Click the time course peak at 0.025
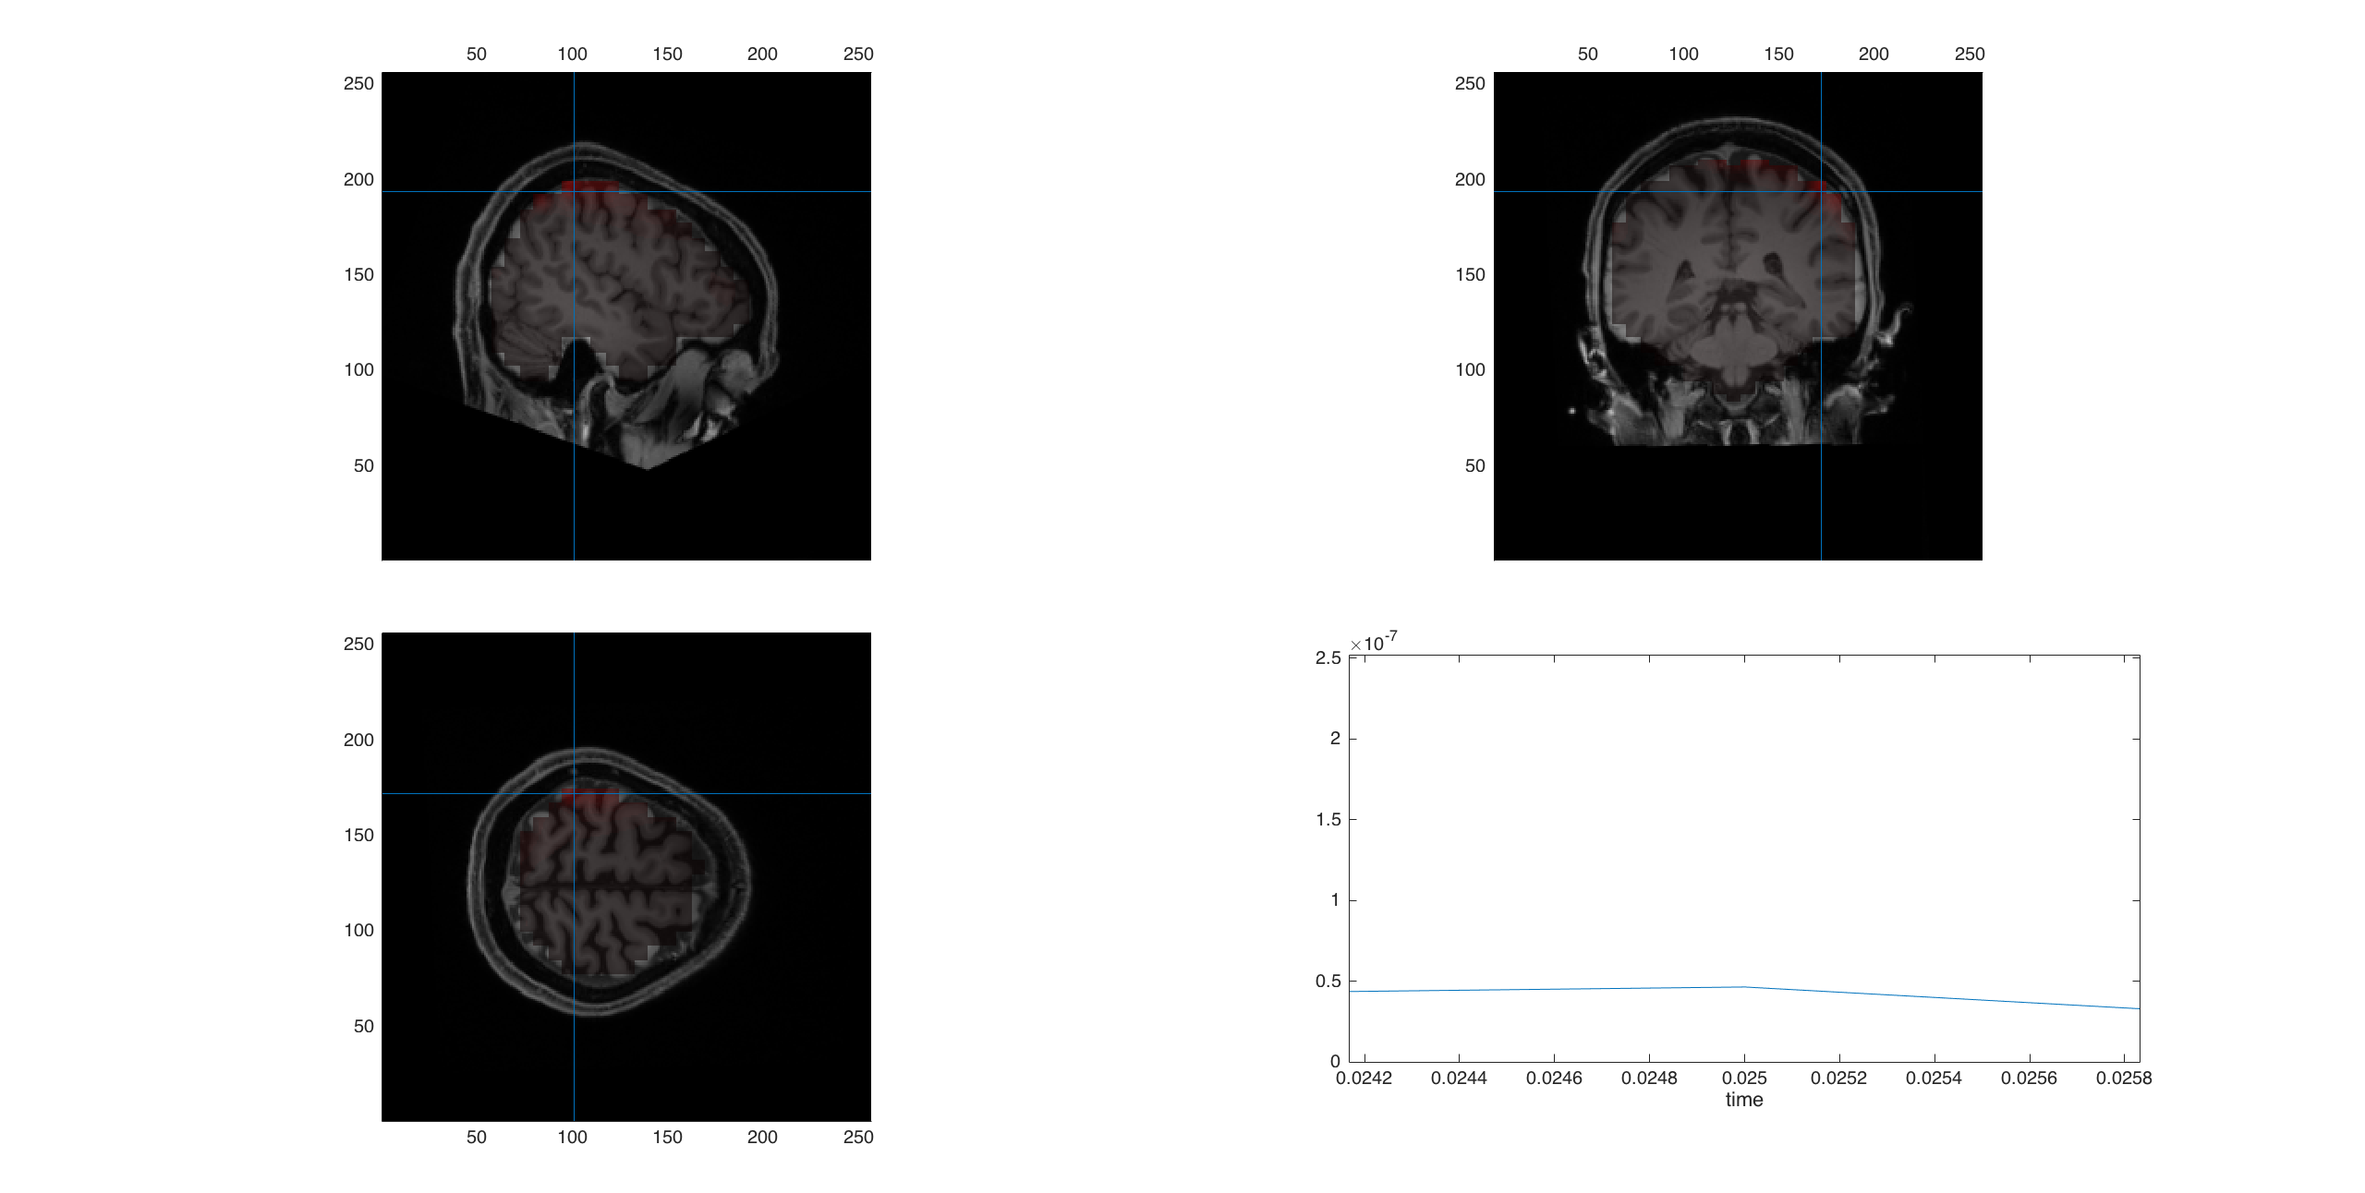2365x1193 pixels. (1744, 987)
